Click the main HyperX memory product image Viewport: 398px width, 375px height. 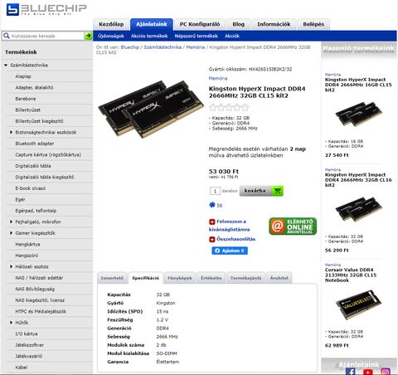[151, 109]
